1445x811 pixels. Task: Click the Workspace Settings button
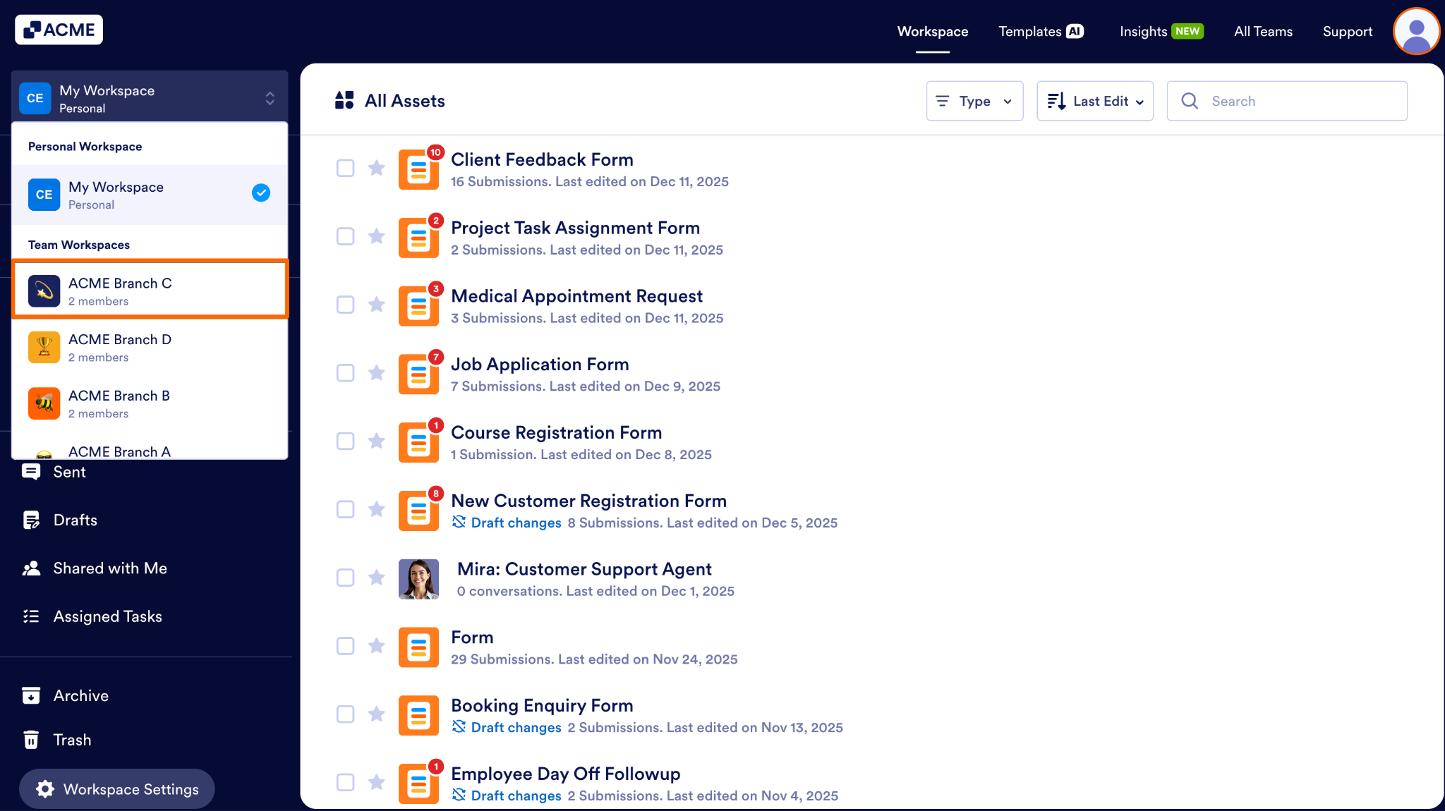(x=117, y=789)
